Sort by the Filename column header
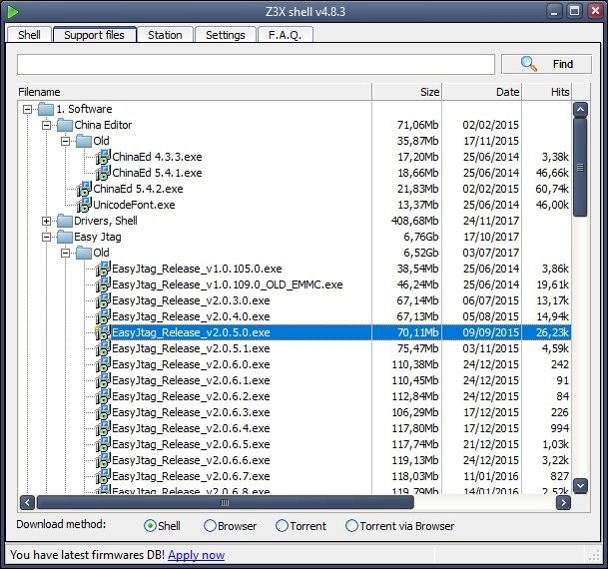The image size is (608, 569). pyautogui.click(x=195, y=92)
